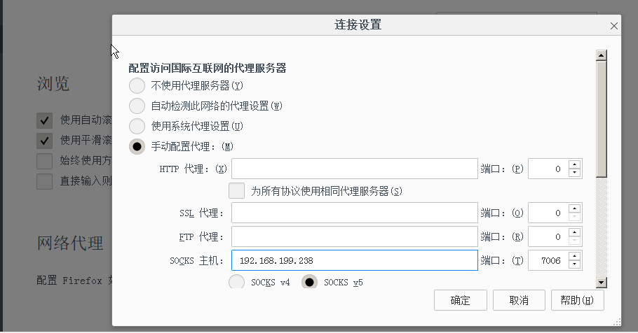The width and height of the screenshot is (638, 333).
Task: Increase the HTTP proxy port with up arrow
Action: coord(574,164)
